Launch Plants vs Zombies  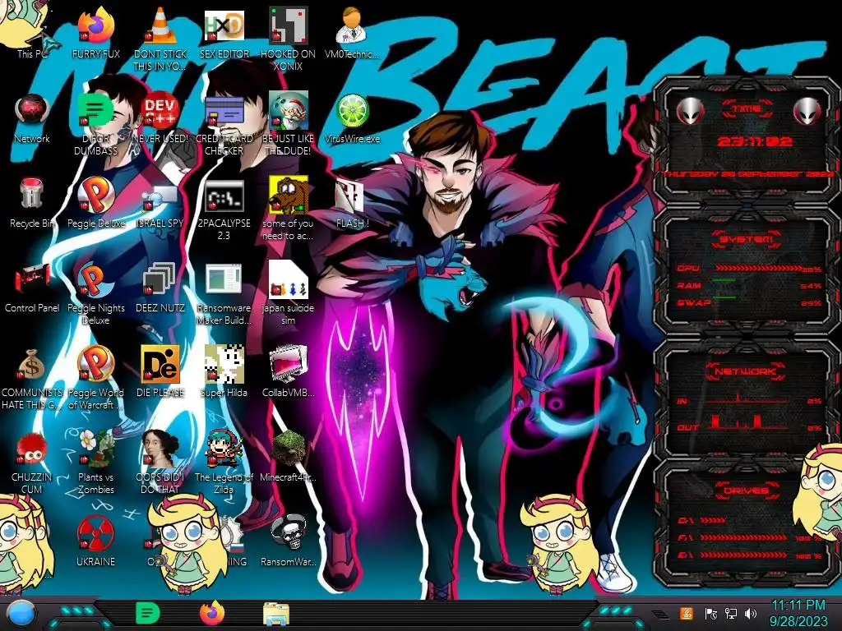96,448
